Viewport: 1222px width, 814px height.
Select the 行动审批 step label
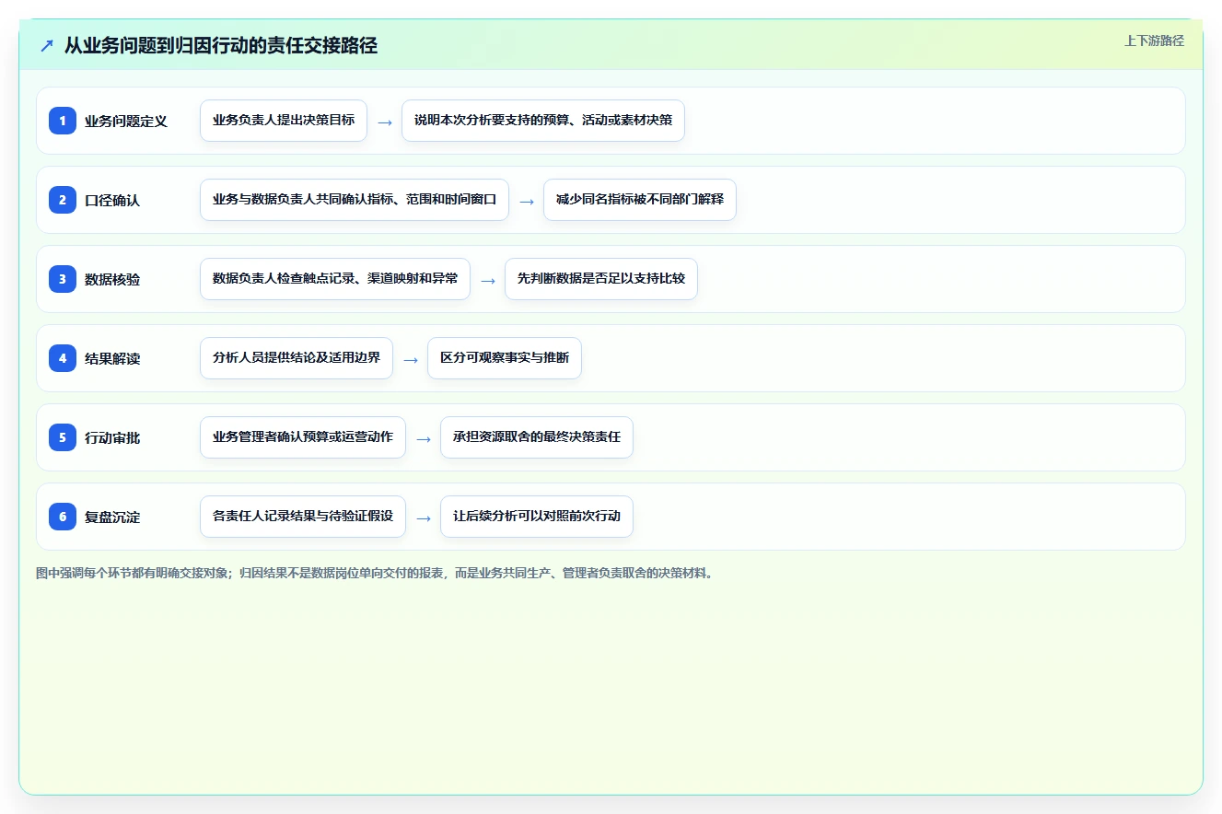112,437
